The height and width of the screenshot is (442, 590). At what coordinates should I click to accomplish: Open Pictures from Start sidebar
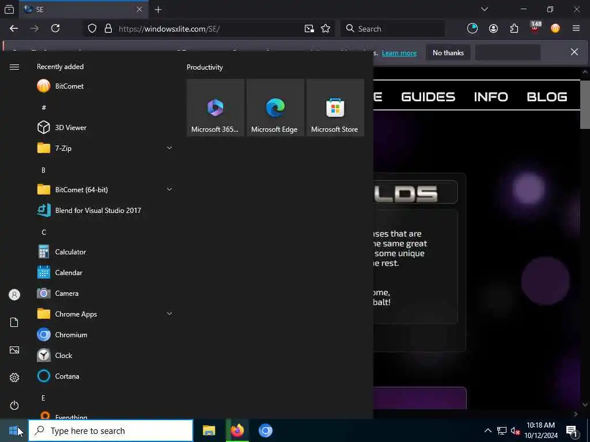(14, 350)
